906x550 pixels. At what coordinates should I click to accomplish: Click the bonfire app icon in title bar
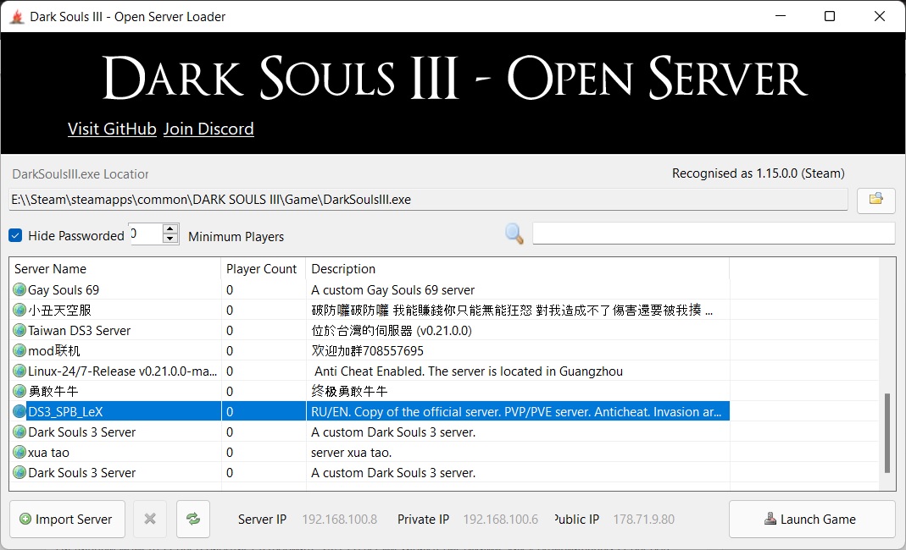pyautogui.click(x=17, y=17)
